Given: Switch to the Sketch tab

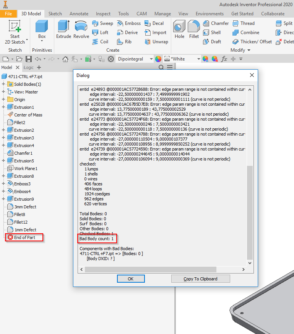Looking at the screenshot, I should (x=55, y=14).
